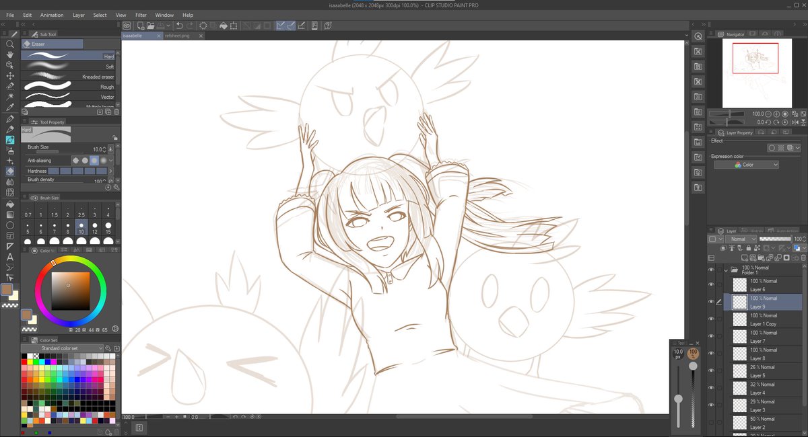Open the blending mode Normal dropdown
This screenshot has width=808, height=437.
[741, 239]
